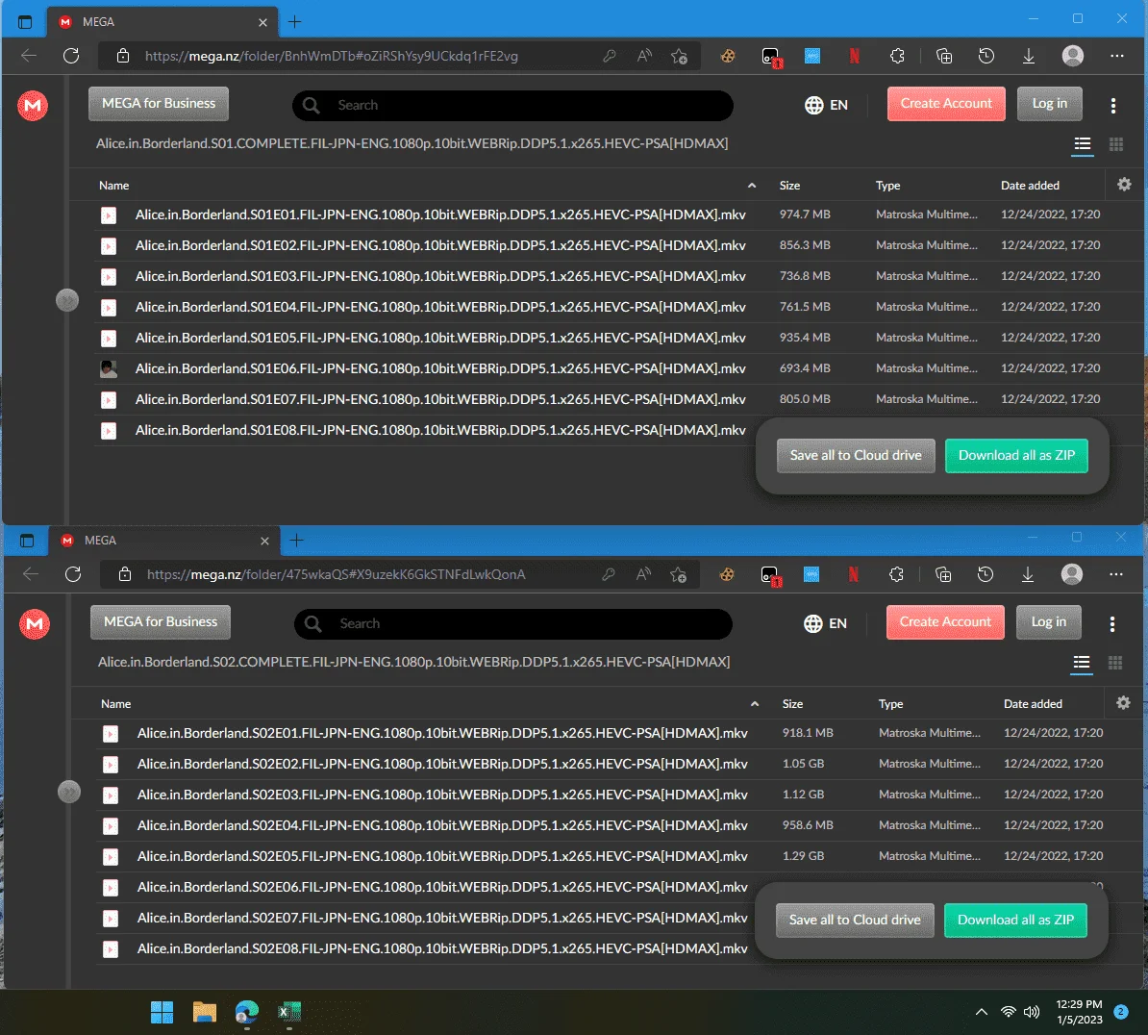
Task: Select MEGA tab in top browser window
Action: tap(162, 22)
